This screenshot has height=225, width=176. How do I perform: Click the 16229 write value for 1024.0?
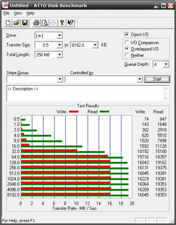tap(143, 179)
